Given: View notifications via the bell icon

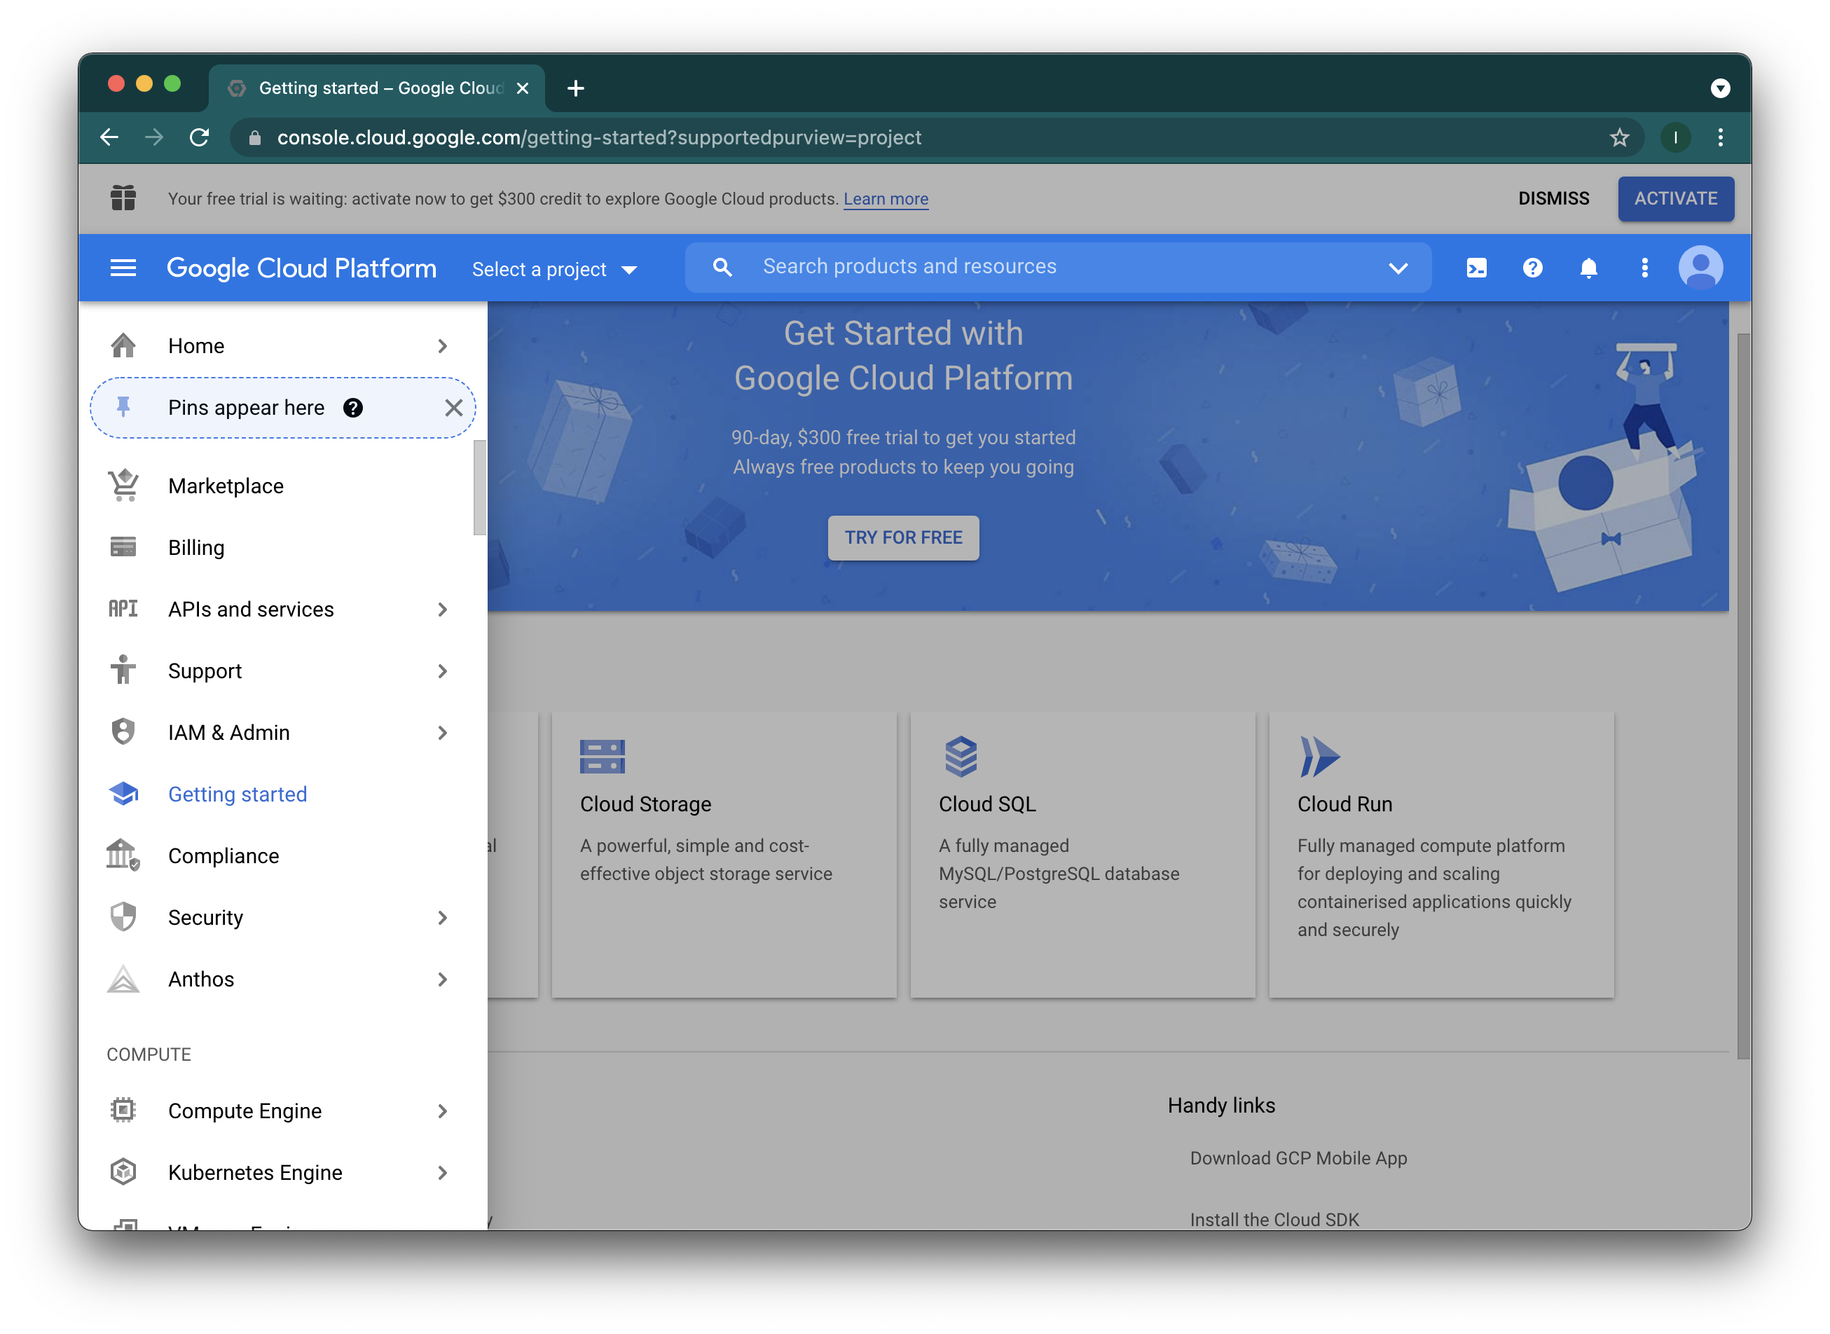Looking at the screenshot, I should coord(1588,267).
